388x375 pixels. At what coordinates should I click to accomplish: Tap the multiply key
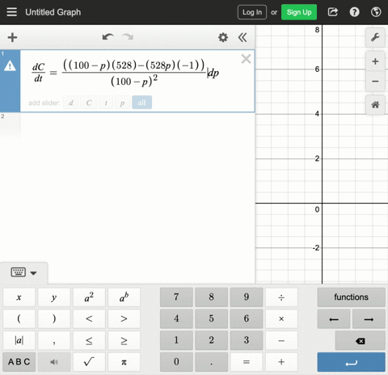281,318
